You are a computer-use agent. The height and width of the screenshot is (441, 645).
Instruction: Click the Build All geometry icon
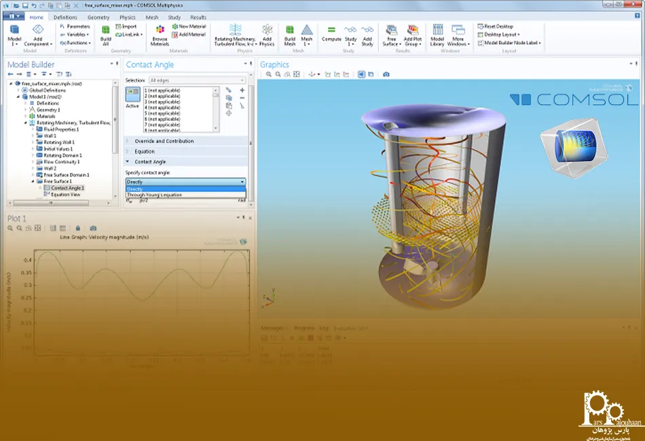pos(106,34)
